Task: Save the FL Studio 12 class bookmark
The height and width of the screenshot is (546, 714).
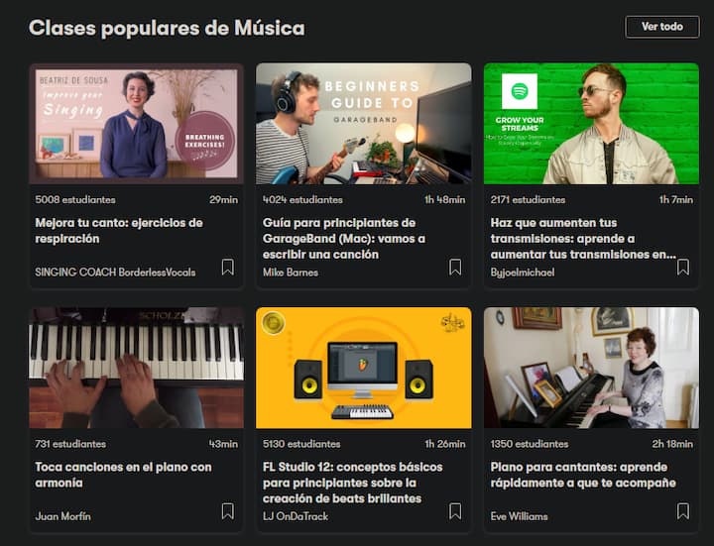Action: [x=455, y=511]
